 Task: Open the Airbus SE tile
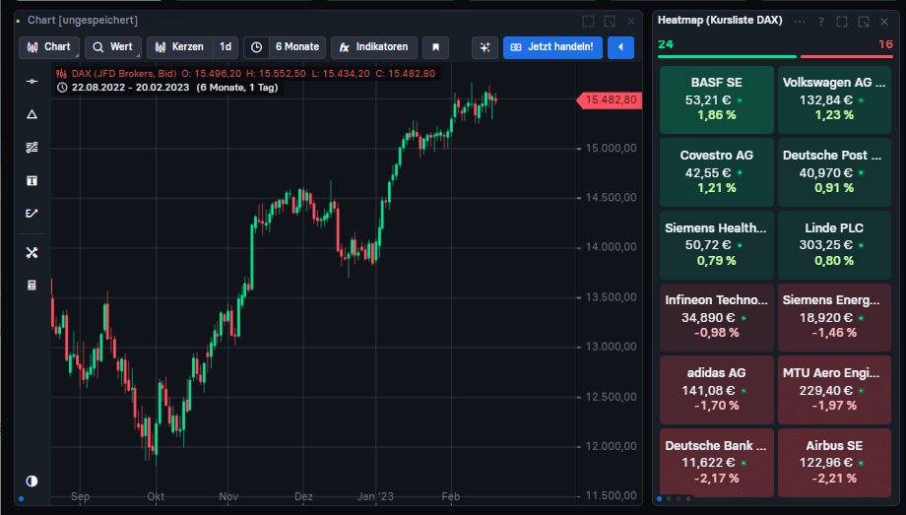[x=834, y=463]
